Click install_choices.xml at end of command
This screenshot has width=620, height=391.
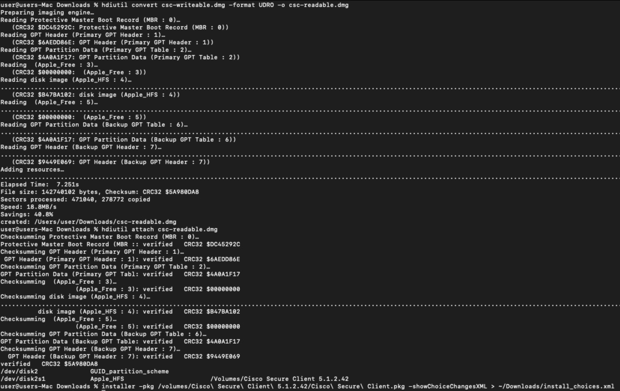(579, 386)
